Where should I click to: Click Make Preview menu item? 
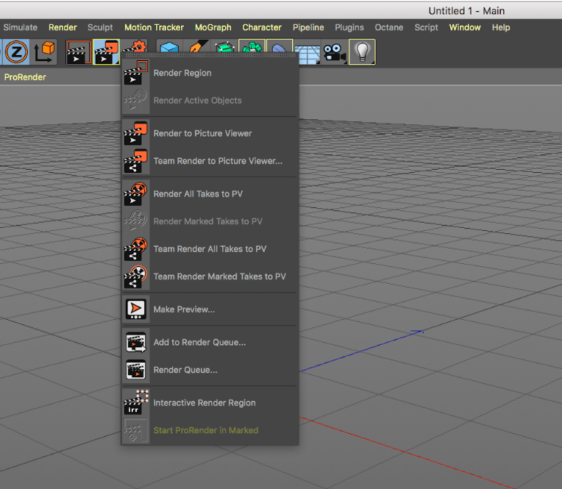[x=184, y=310]
